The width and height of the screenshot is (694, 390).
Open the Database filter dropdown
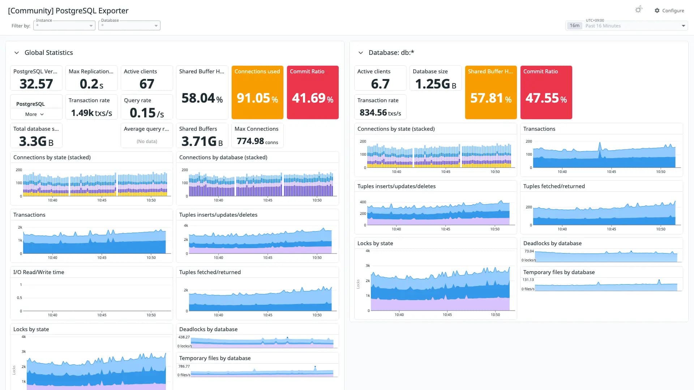129,25
